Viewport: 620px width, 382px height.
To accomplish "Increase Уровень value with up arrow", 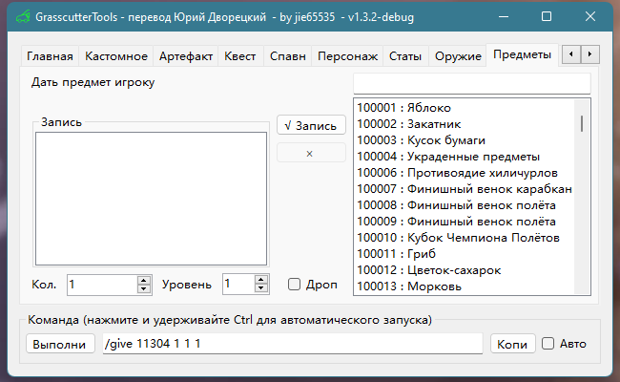I will (260, 280).
